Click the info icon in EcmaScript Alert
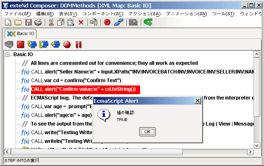Image resolution: width=264 pixels, height=166 pixels. tap(104, 115)
